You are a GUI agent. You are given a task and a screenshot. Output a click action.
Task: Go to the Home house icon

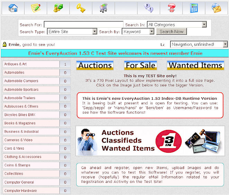click(x=13, y=8)
